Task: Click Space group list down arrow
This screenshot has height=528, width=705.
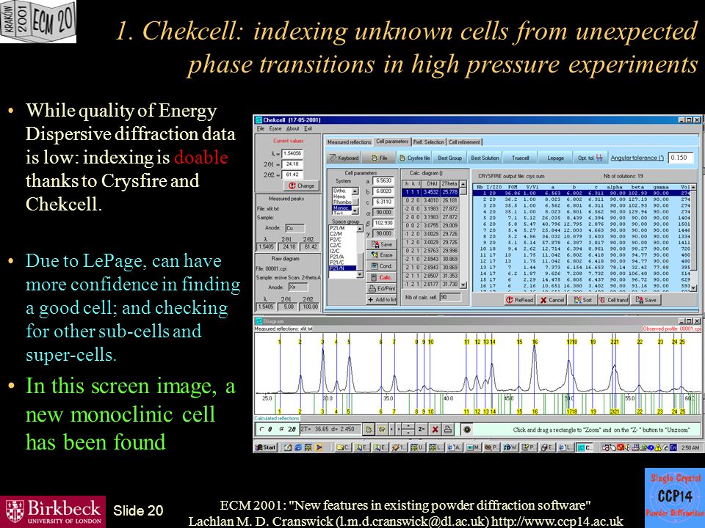Action: coord(360,275)
